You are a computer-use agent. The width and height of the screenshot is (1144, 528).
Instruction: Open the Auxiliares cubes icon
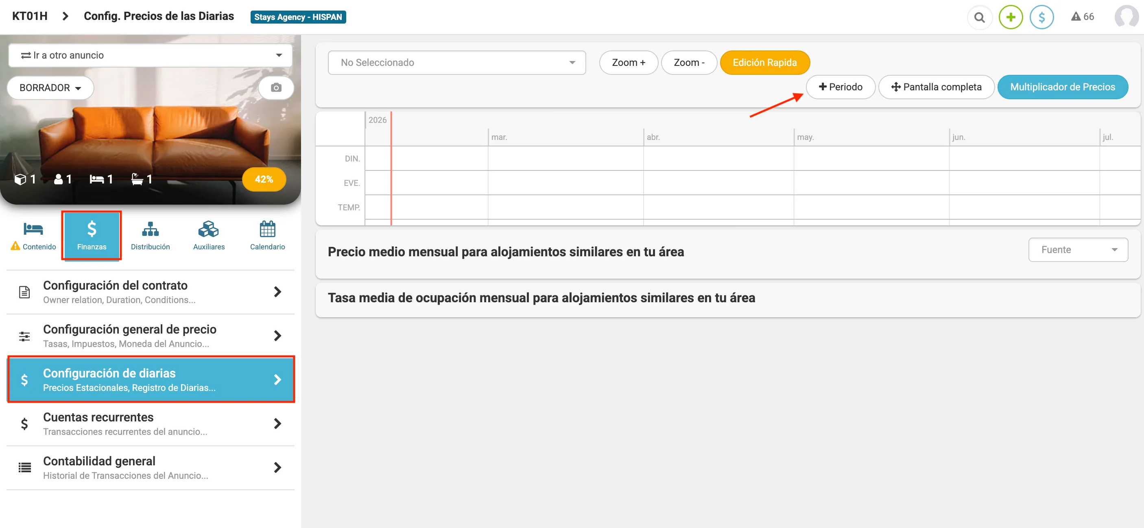click(x=209, y=236)
